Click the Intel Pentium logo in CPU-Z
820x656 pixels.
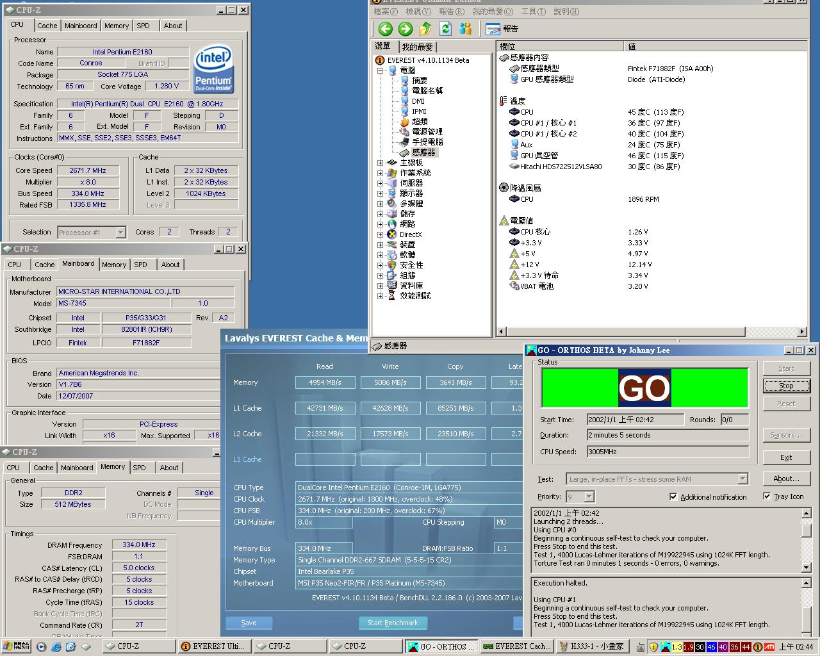click(x=213, y=70)
